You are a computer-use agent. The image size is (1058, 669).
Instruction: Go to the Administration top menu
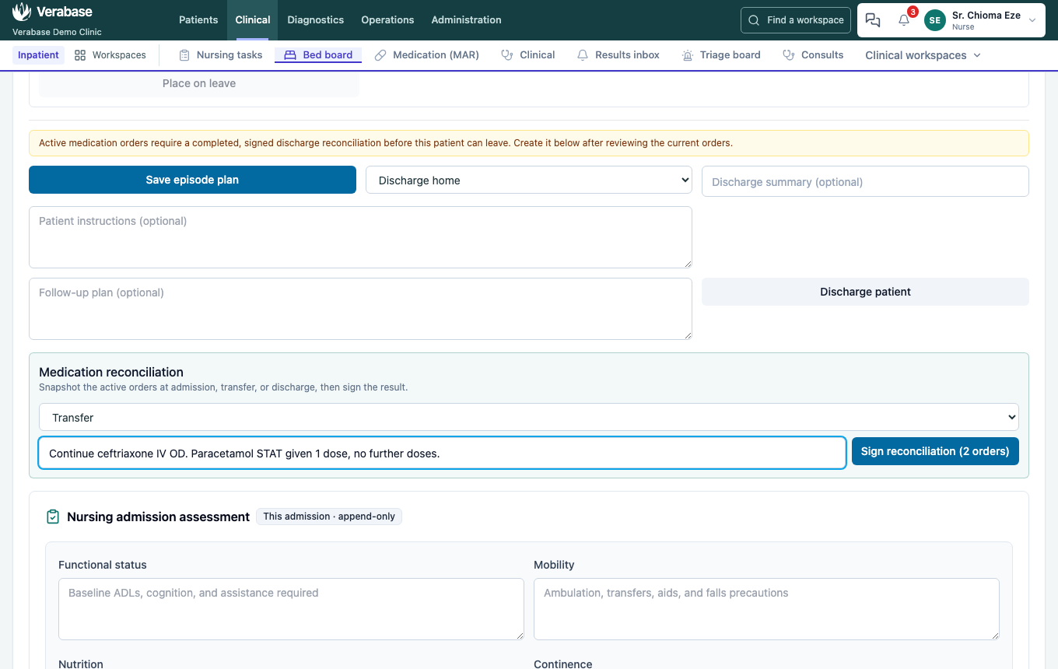[466, 20]
